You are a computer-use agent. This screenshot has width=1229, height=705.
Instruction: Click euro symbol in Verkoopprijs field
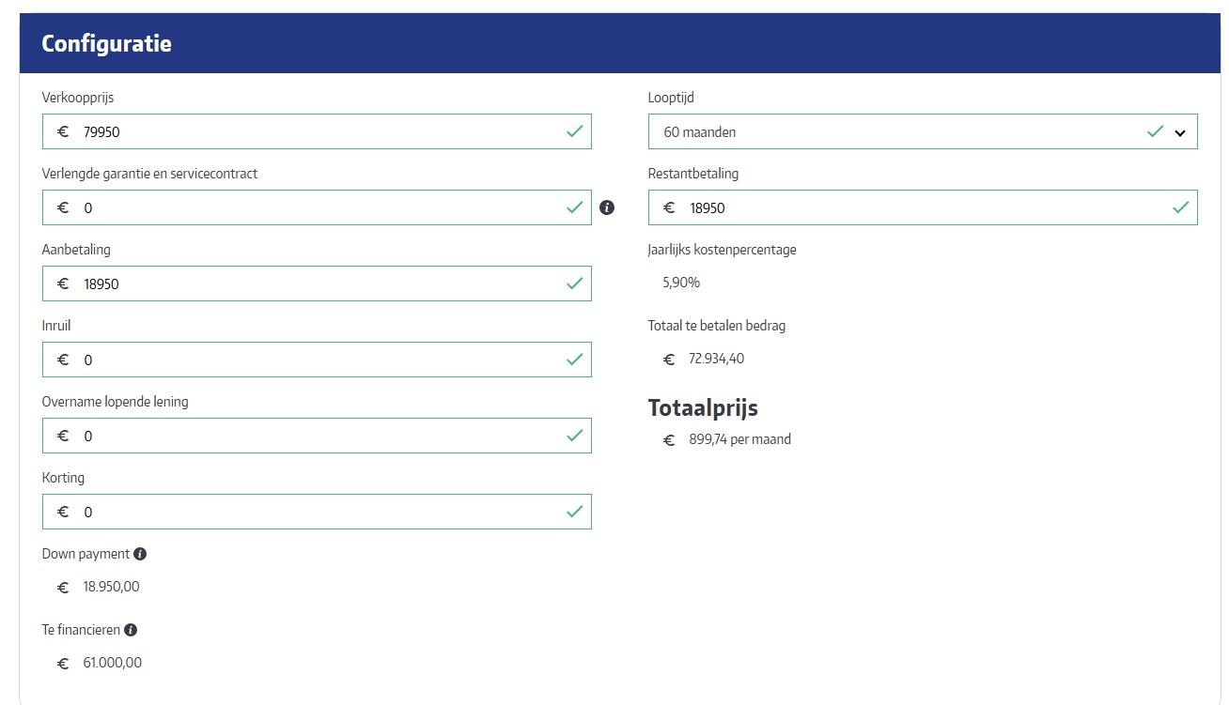tap(63, 131)
